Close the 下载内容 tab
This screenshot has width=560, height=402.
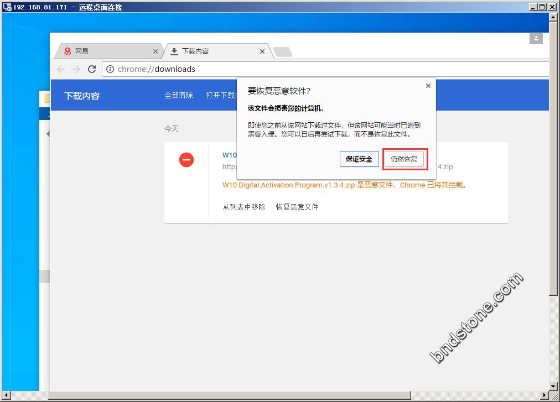click(x=262, y=51)
